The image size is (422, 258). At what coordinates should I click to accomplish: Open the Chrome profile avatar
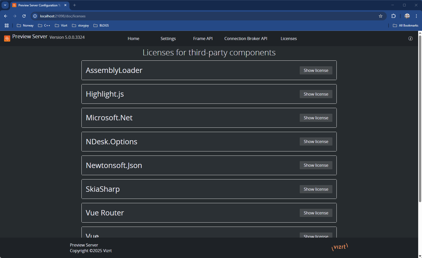coord(407,16)
